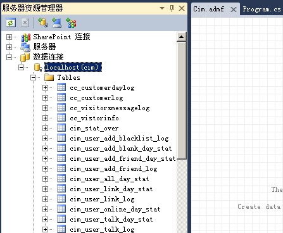Collapse the localhost(cim) node
This screenshot has height=233, width=283.
point(21,67)
